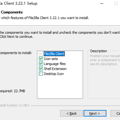This screenshot has height=120, width=120.
Task: Select the Desktop Icon label
Action: coord(54,74)
